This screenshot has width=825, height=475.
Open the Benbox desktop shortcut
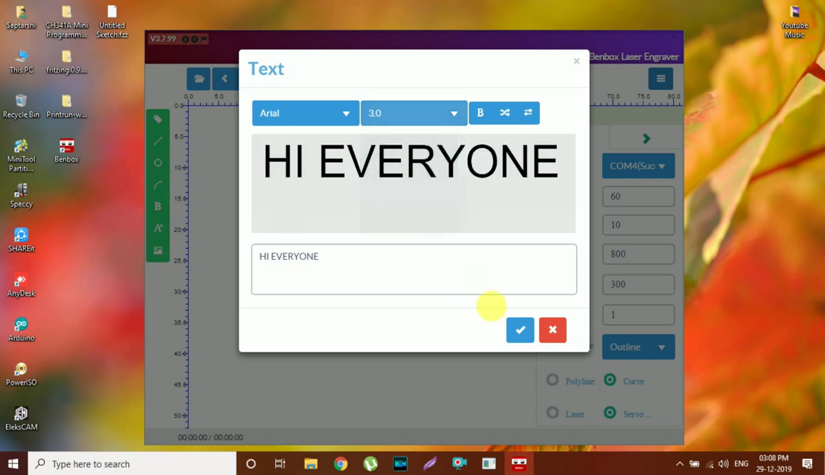66,151
